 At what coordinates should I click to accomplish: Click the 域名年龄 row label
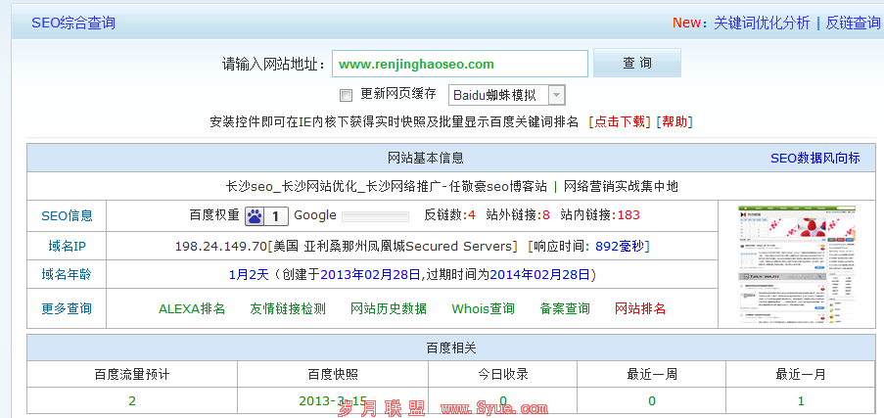67,275
